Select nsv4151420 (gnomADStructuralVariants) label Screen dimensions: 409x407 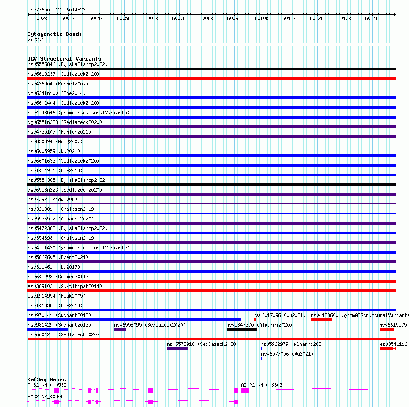[79, 248]
